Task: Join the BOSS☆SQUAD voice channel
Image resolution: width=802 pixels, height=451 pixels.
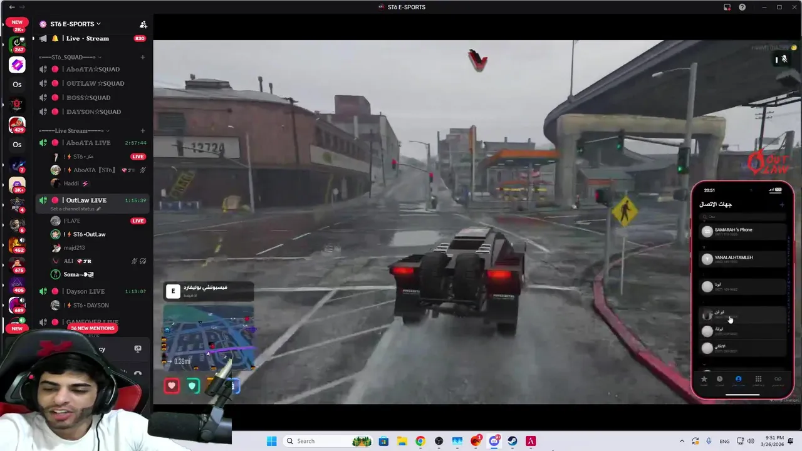Action: point(88,98)
